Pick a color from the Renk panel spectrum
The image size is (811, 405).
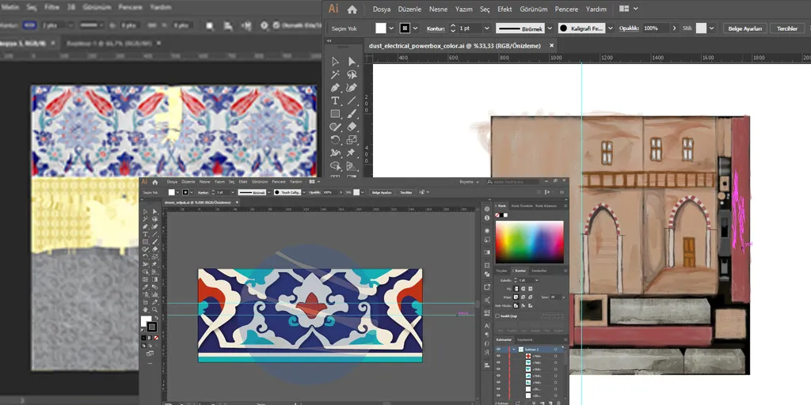[530, 242]
